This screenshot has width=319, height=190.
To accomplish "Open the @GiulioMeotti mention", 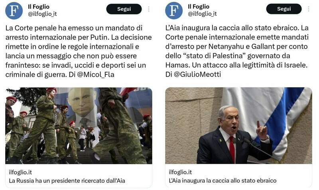I will [197, 74].
